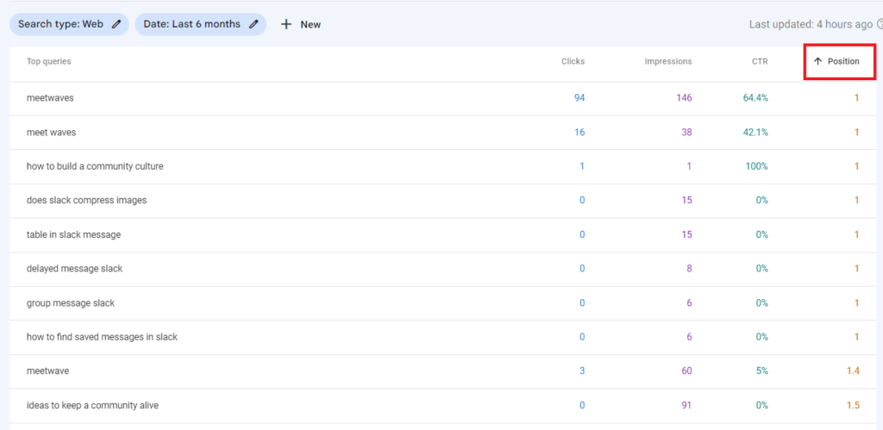
Task: Click the 42.1% CTR value
Action: [755, 132]
